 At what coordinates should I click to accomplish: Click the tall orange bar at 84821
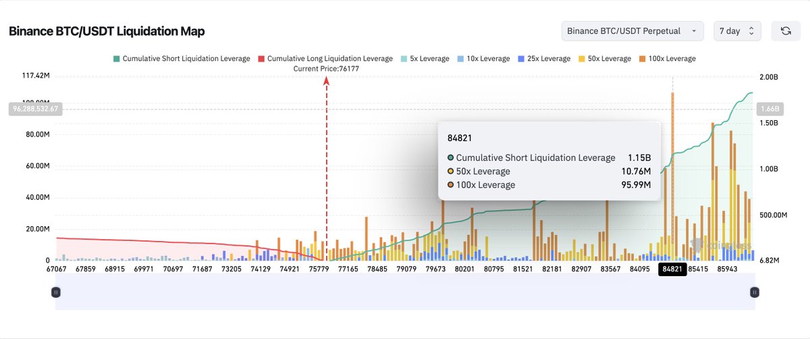tap(672, 169)
